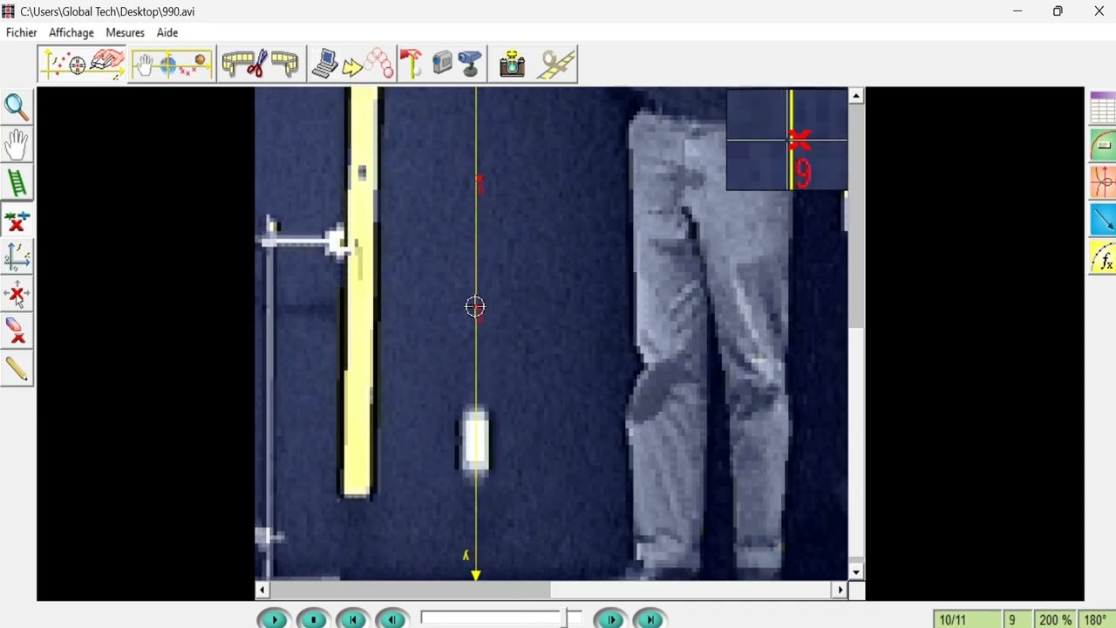
Task: Click the orange point marker icon on right
Action: pyautogui.click(x=1103, y=182)
